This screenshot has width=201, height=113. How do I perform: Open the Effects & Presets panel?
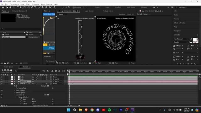point(179,23)
